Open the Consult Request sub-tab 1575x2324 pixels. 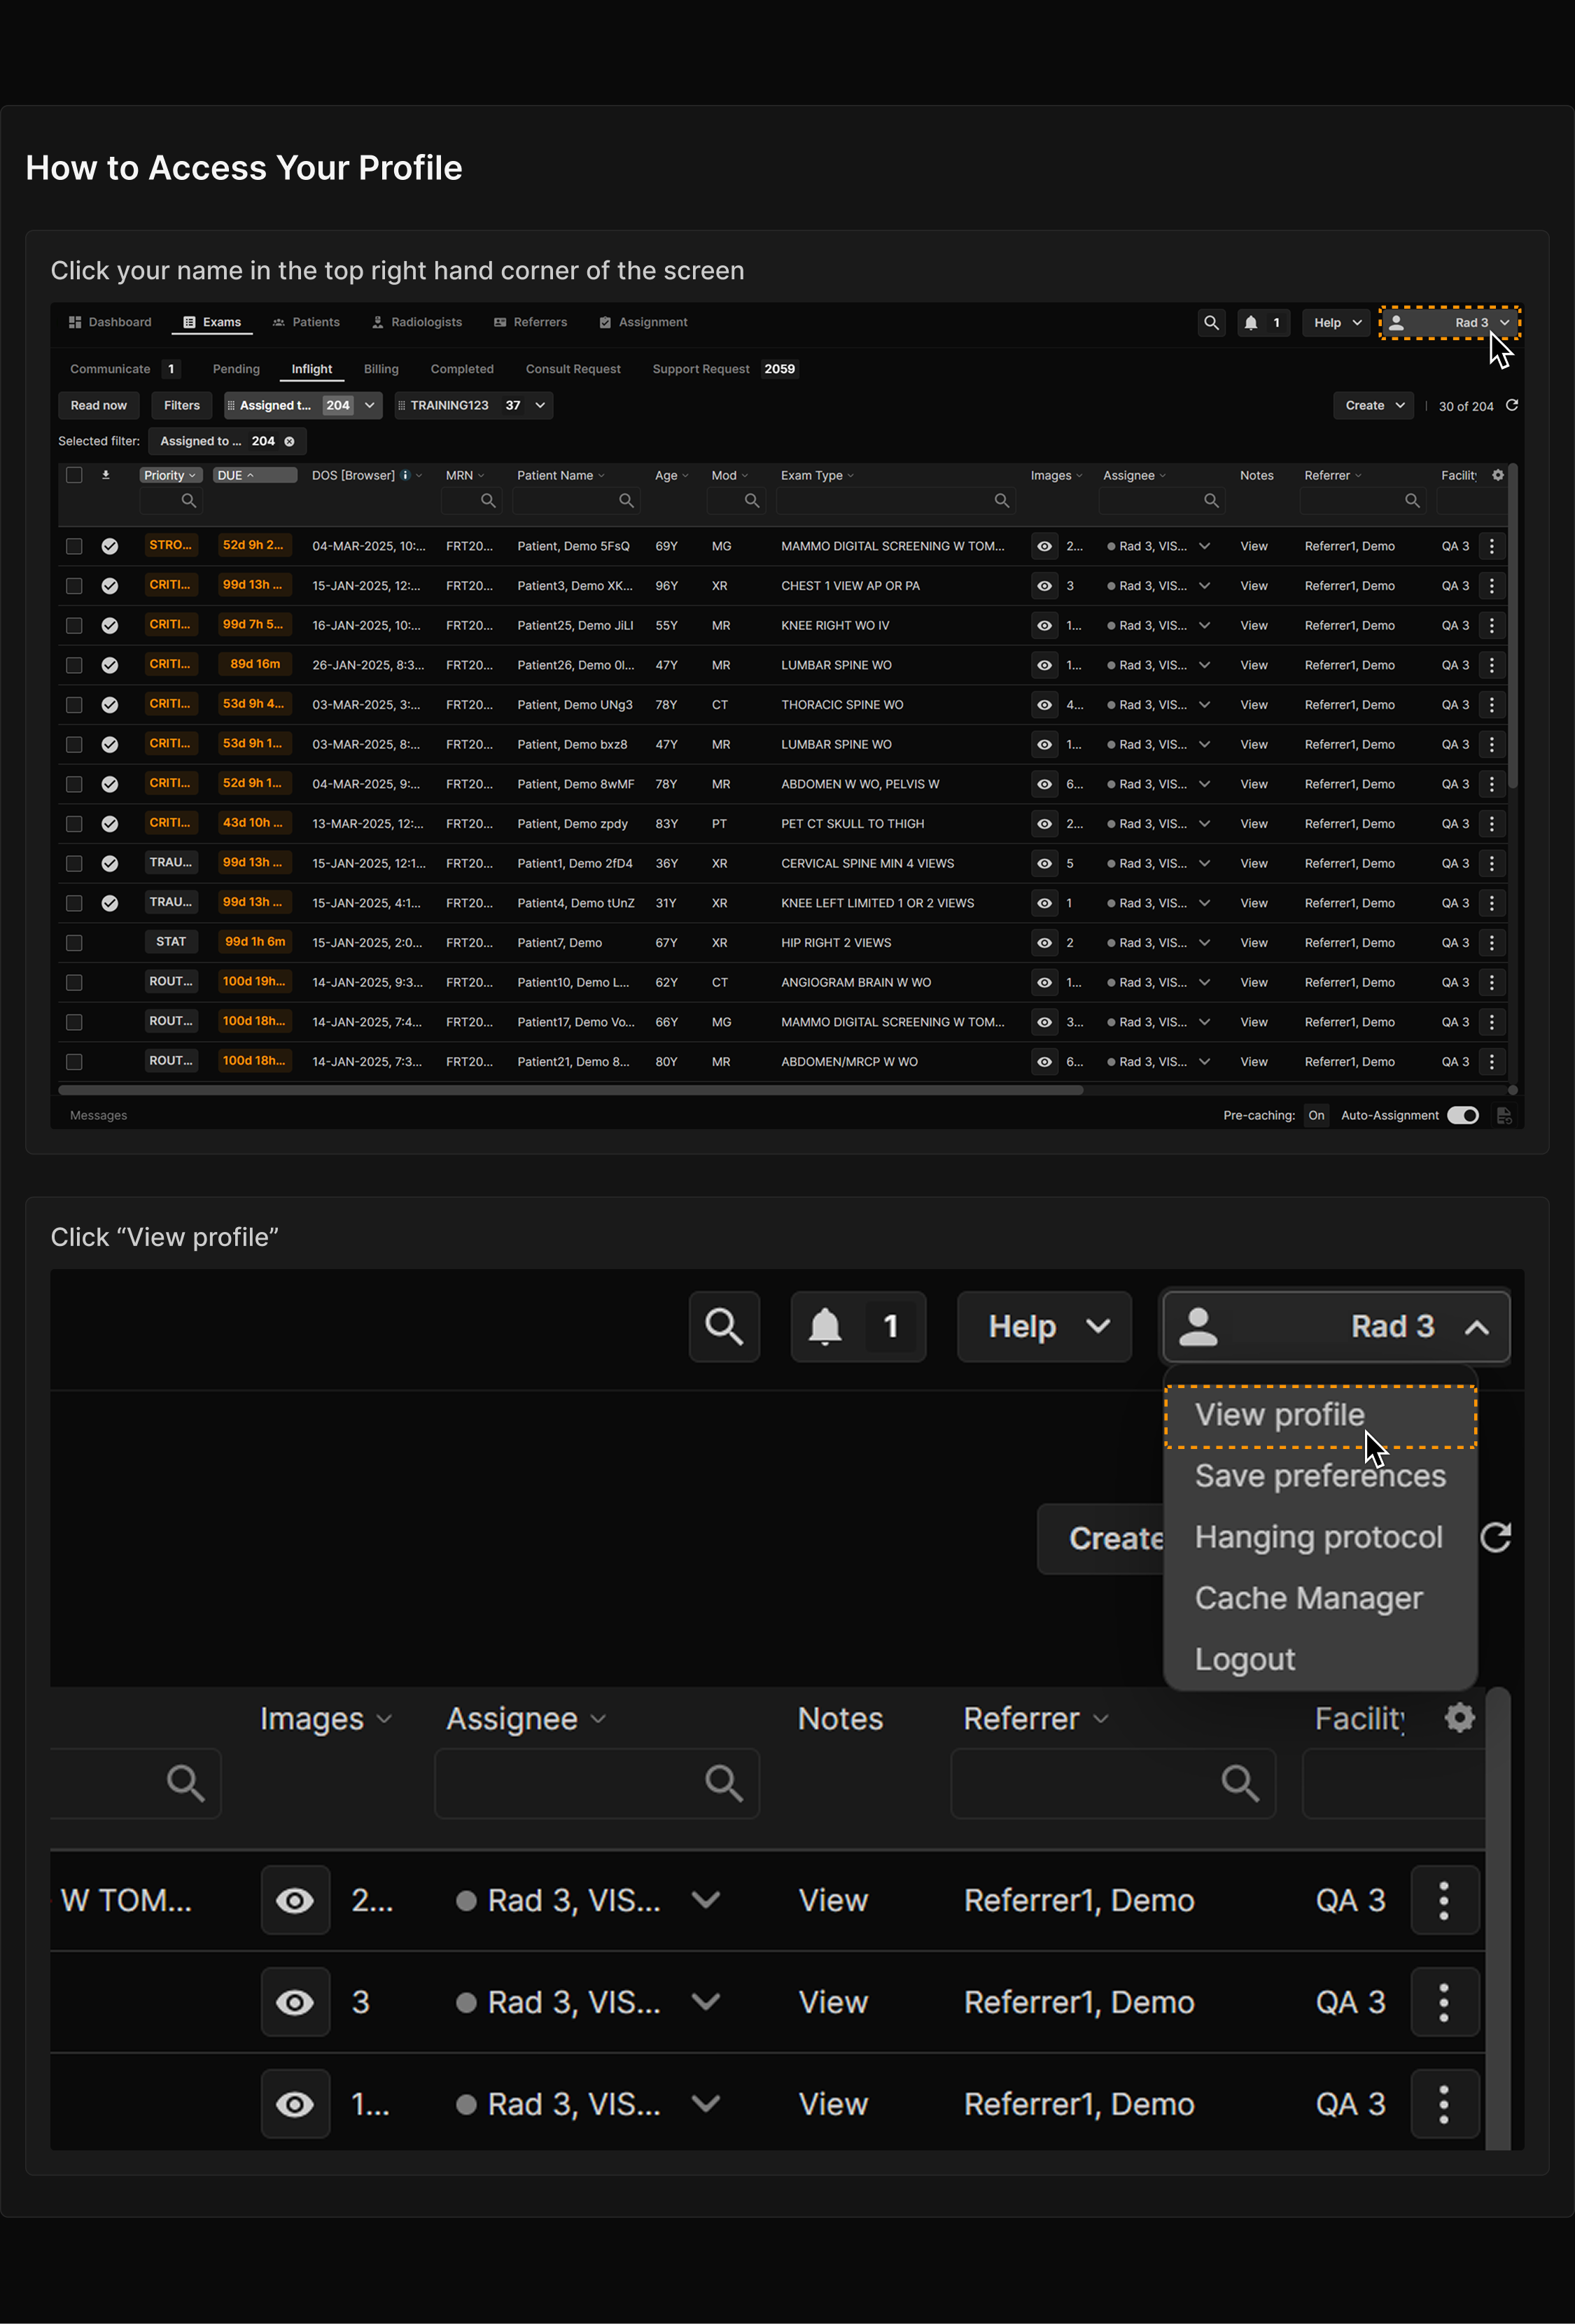(x=573, y=369)
